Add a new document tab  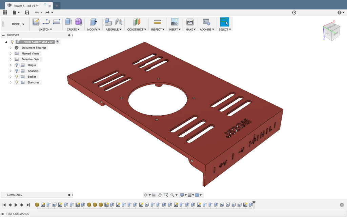(57, 6)
